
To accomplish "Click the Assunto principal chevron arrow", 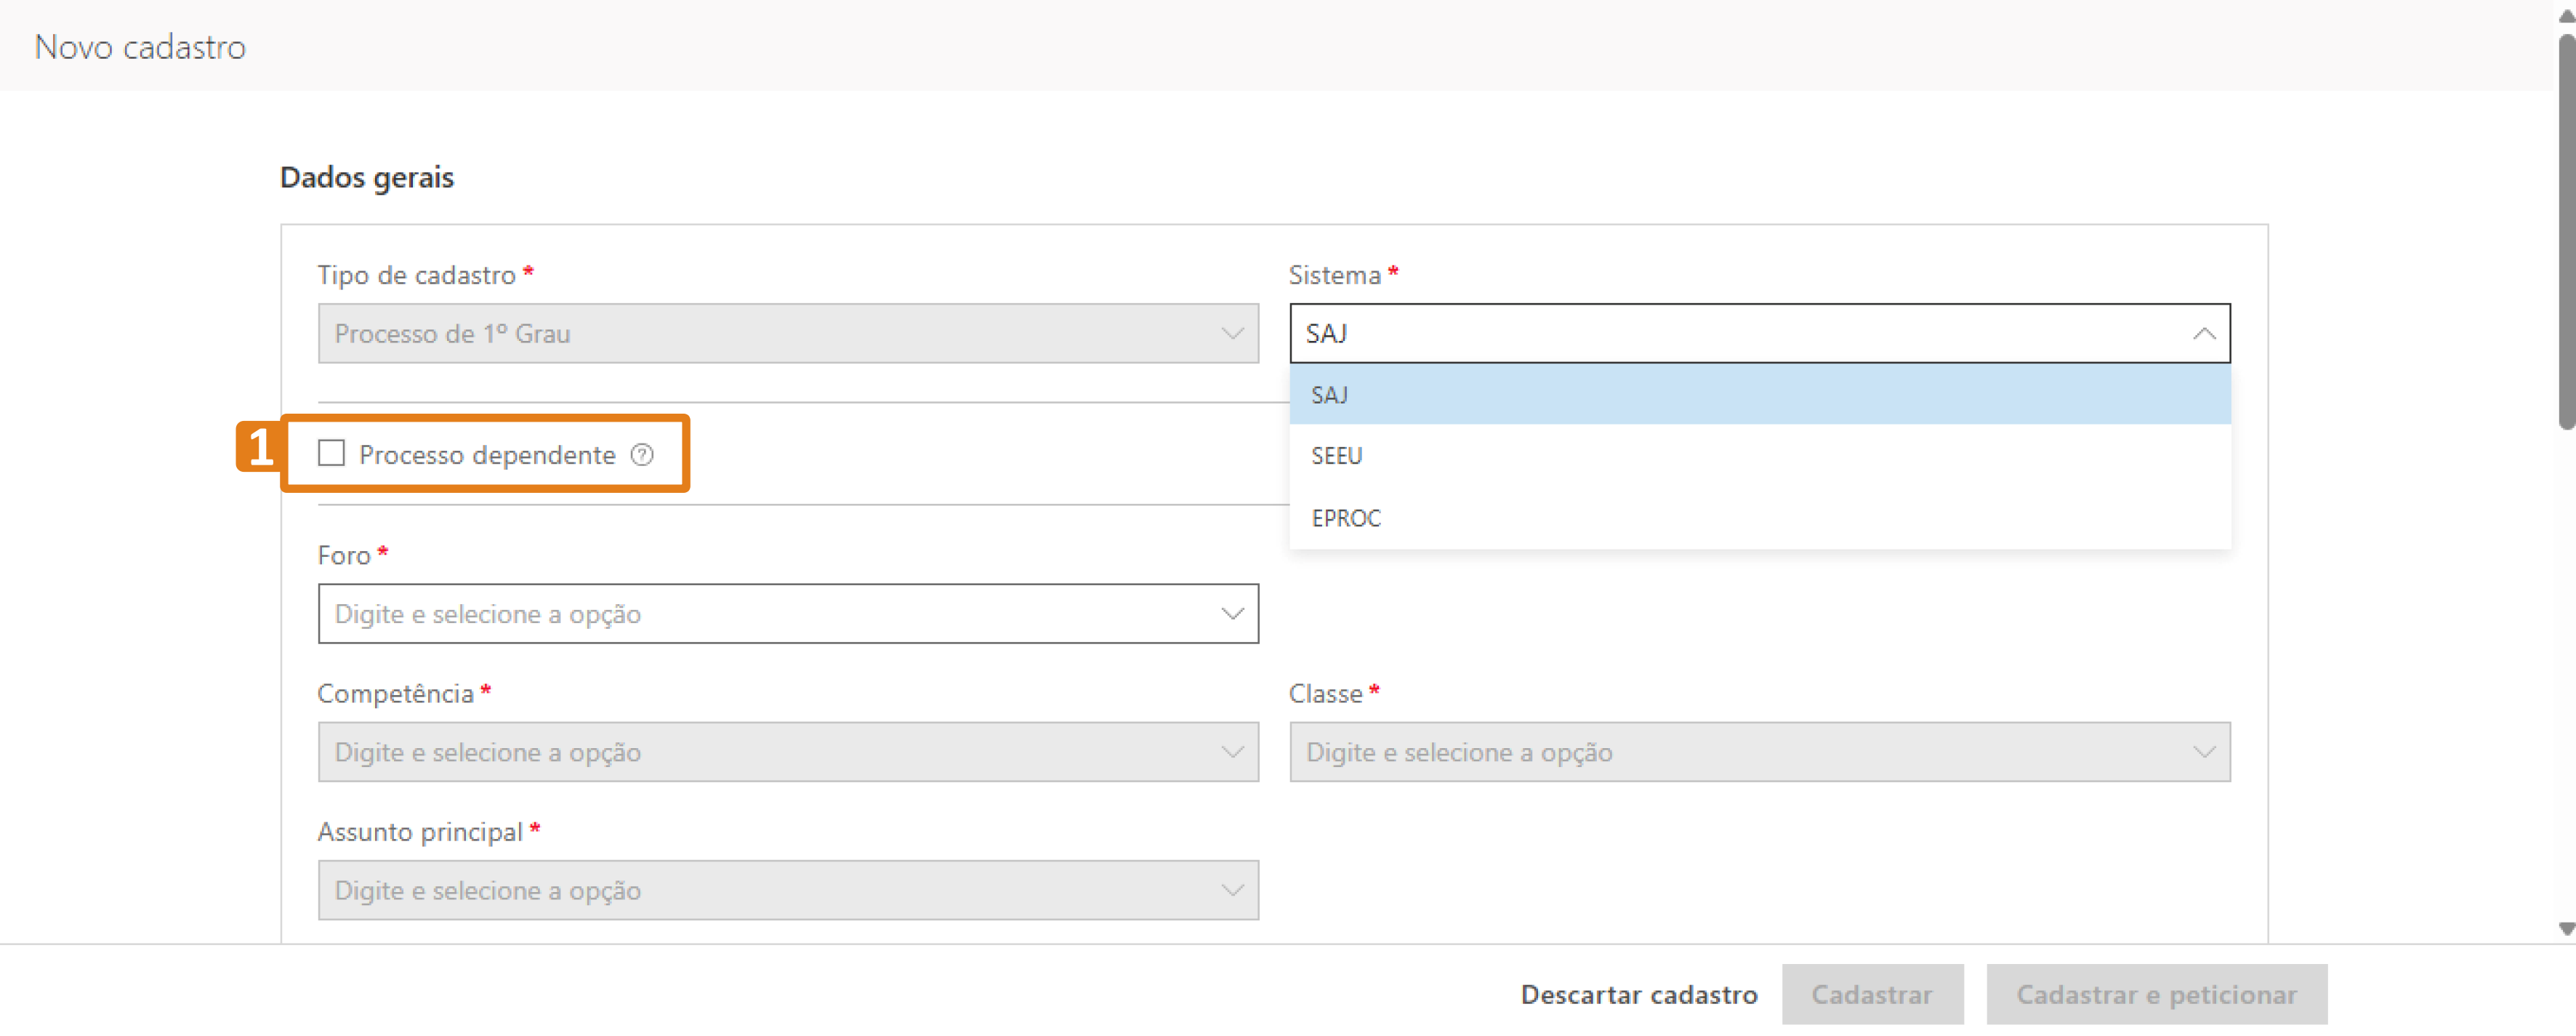I will (x=1232, y=890).
